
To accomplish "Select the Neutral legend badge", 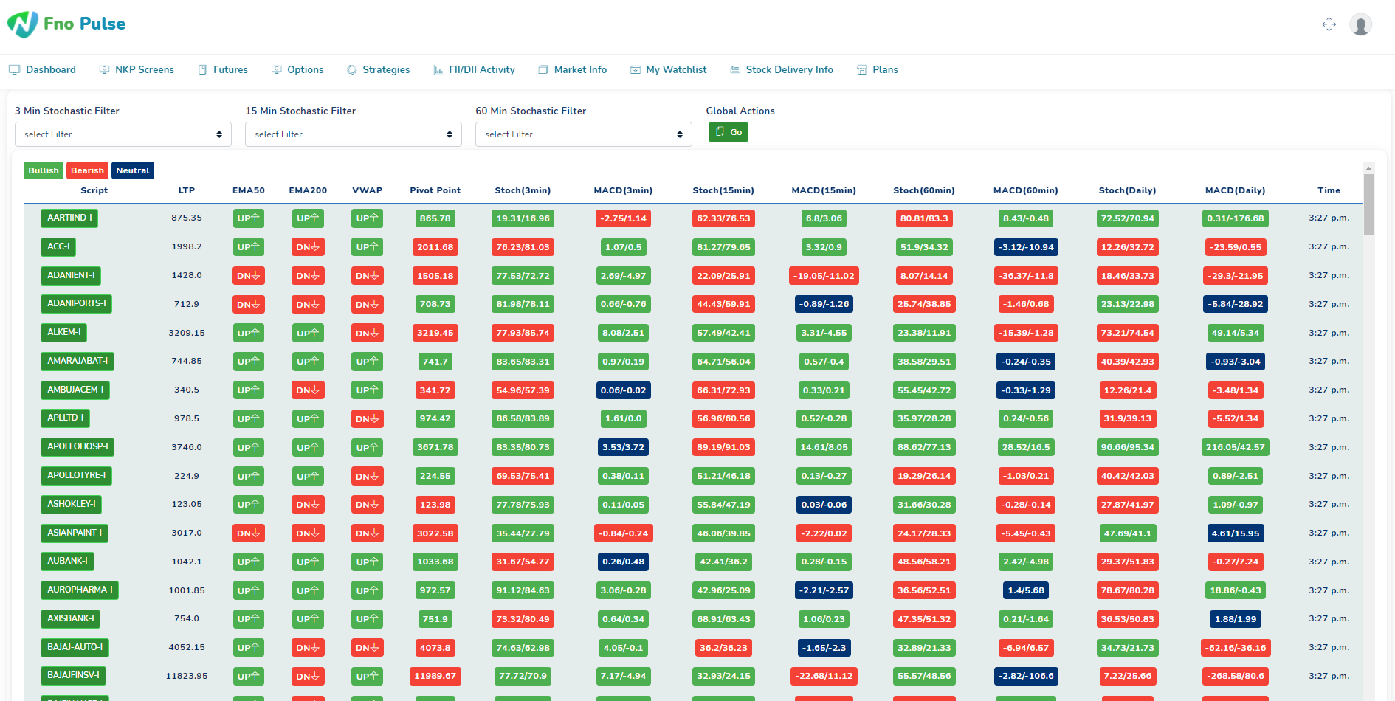I will point(133,170).
